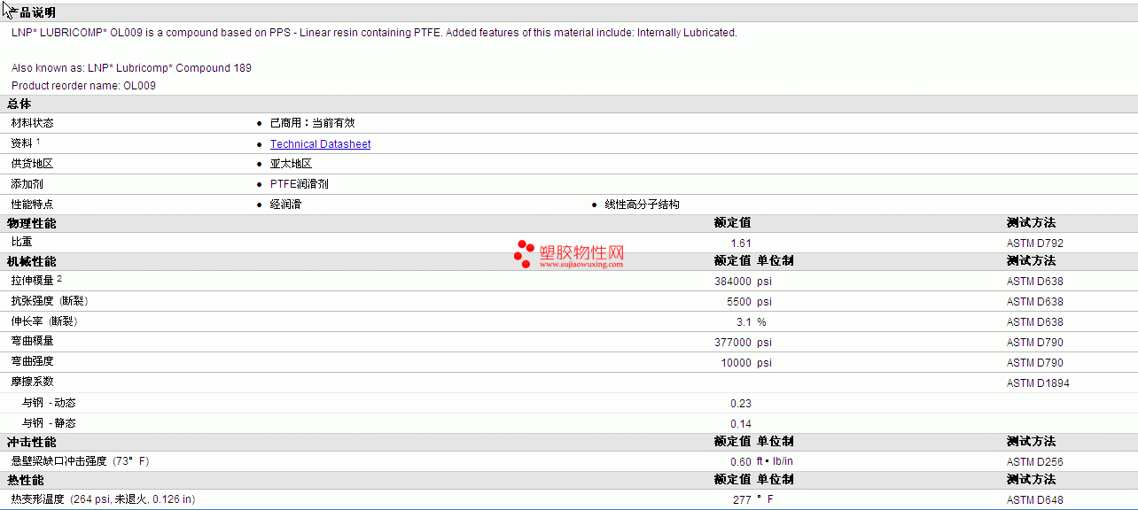Click the tensile modulus value 384000

pos(733,282)
